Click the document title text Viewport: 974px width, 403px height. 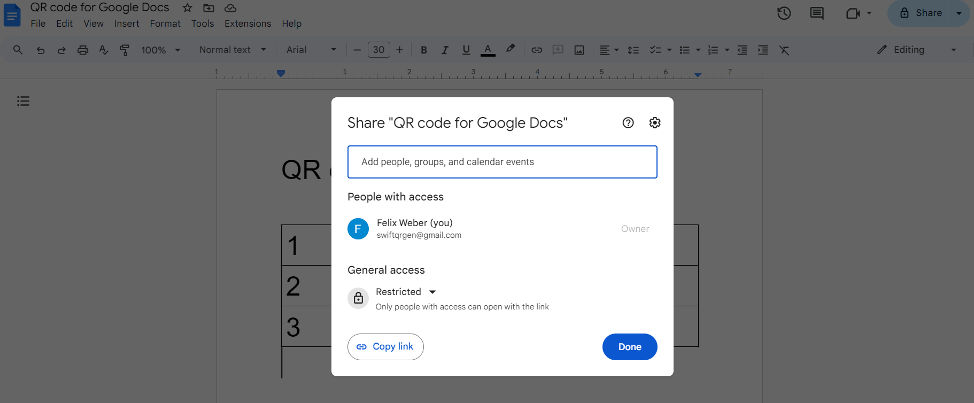[x=99, y=7]
